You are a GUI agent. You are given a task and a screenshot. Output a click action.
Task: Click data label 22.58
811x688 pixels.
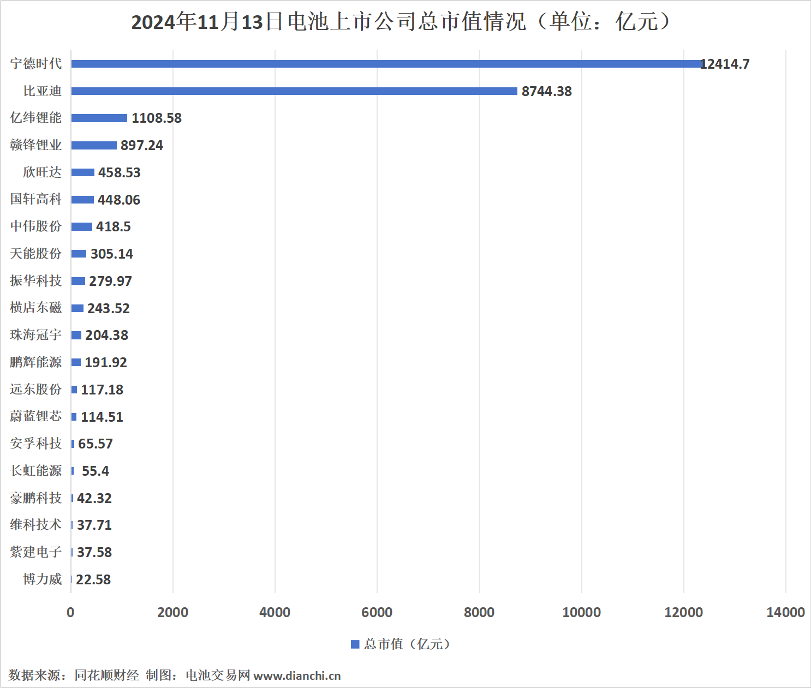[x=93, y=579]
